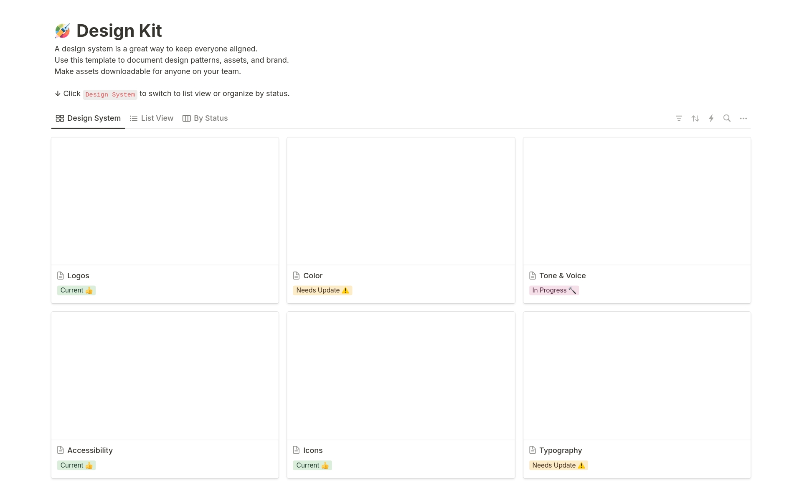Click the Needs Update tag on Color

coord(322,290)
